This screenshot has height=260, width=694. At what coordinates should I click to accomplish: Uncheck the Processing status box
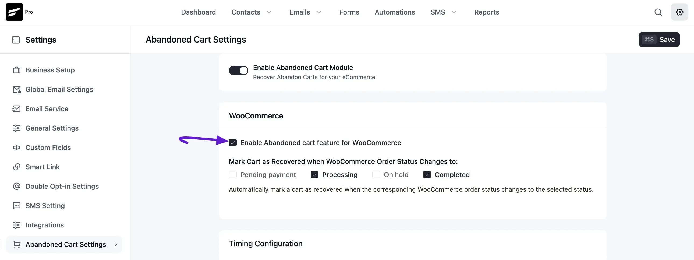314,175
